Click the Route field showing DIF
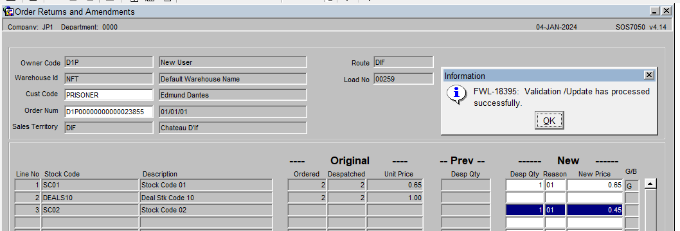The width and height of the screenshot is (680, 231). [x=404, y=62]
